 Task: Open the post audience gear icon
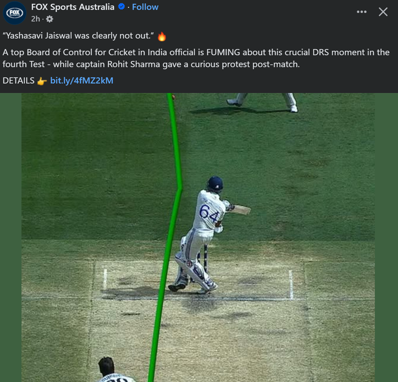pyautogui.click(x=50, y=19)
